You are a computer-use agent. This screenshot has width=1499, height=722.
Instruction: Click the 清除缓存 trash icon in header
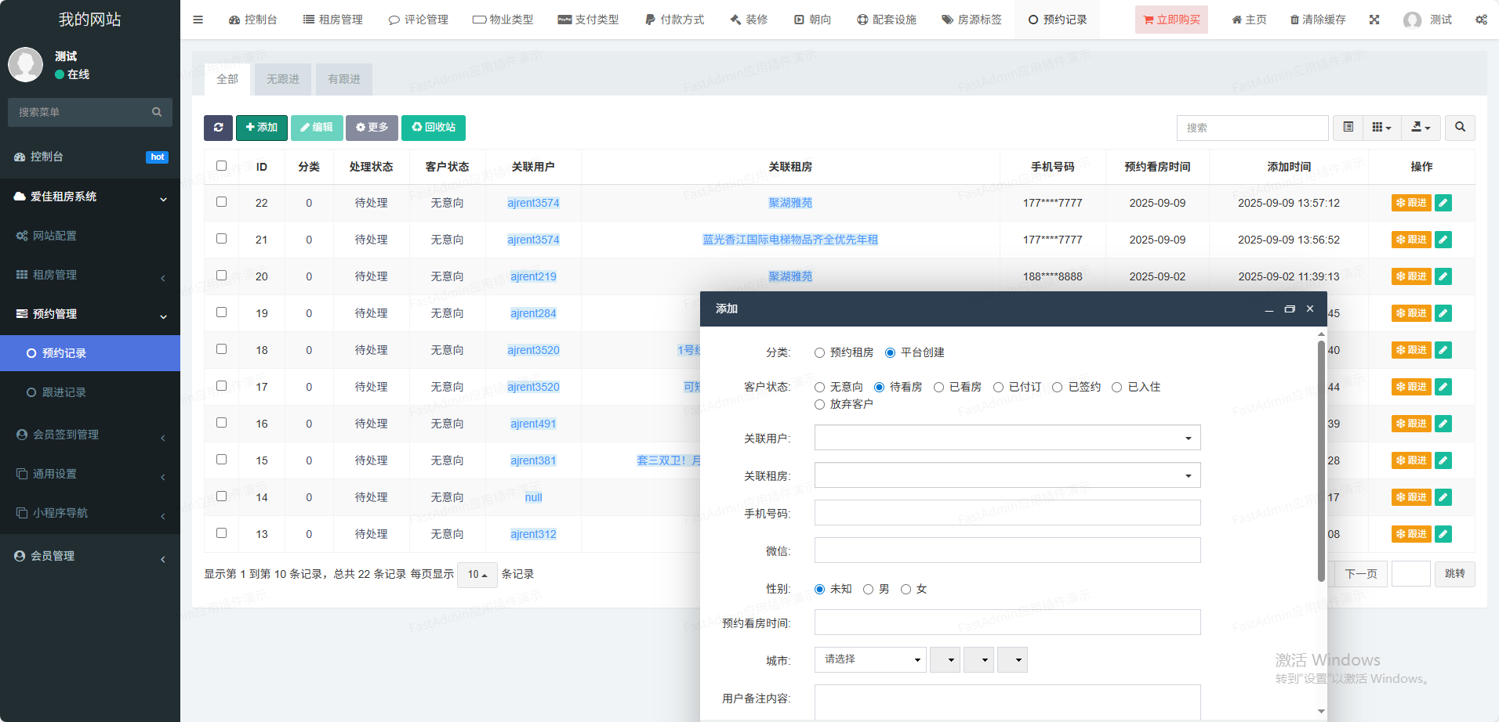pyautogui.click(x=1294, y=20)
